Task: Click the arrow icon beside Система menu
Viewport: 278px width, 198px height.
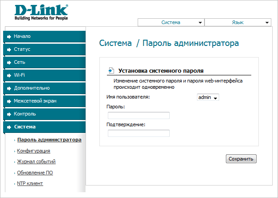Action: [x=9, y=127]
